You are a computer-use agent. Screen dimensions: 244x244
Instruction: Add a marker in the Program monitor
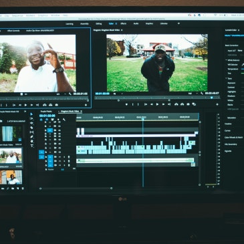click(x=126, y=104)
